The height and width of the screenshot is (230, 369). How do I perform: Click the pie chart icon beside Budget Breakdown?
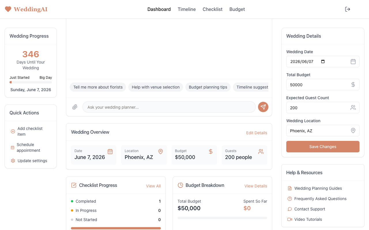click(180, 185)
